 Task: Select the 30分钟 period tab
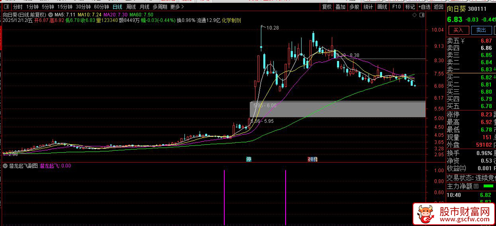pyautogui.click(x=83, y=7)
